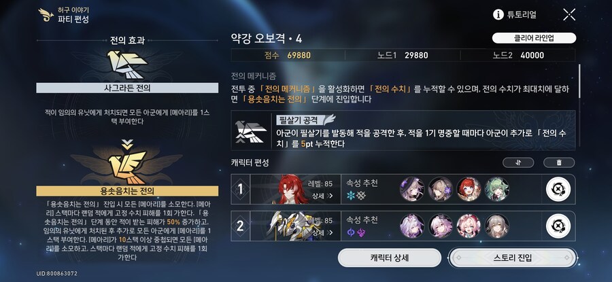
Task: Expand 상세 details for team 2
Action: pos(323,233)
